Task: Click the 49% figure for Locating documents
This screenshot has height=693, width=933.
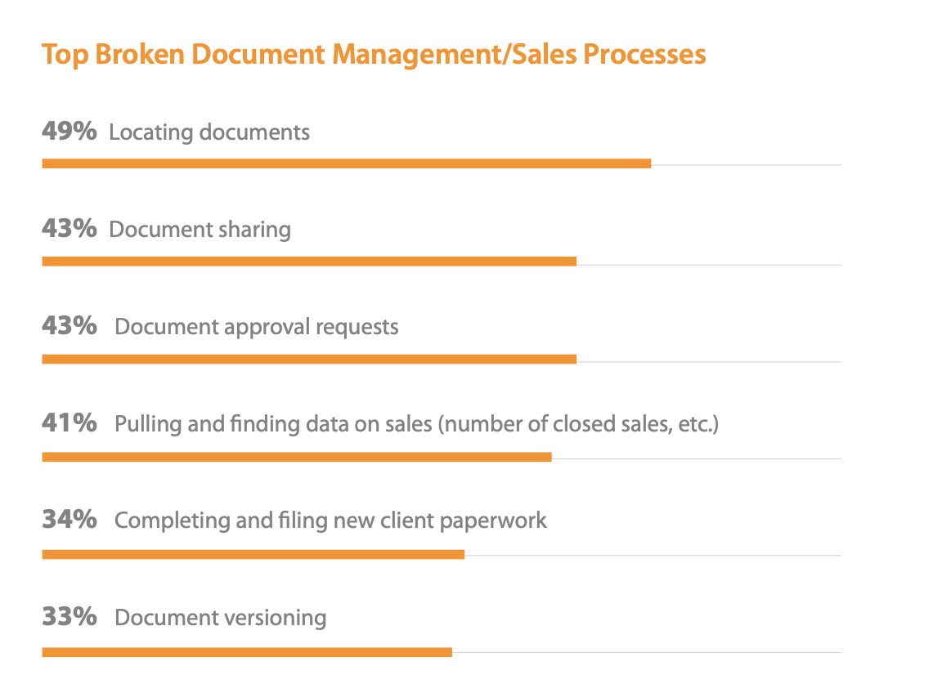Action: (69, 131)
